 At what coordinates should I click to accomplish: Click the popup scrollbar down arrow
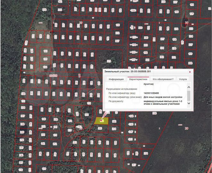[x=189, y=103]
